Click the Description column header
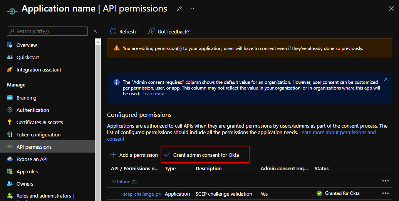This screenshot has height=201, width=399. pos(209,168)
